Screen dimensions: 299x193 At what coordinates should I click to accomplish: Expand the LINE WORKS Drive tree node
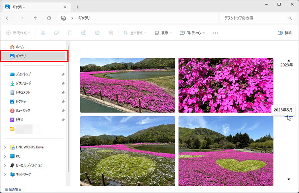5,147
